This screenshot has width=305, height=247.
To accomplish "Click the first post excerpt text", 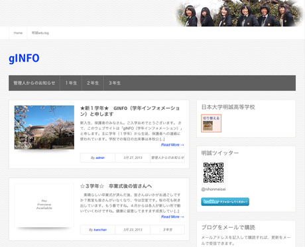I will [131, 131].
